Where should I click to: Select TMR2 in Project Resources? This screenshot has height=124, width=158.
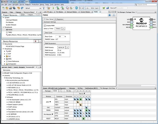(10, 32)
